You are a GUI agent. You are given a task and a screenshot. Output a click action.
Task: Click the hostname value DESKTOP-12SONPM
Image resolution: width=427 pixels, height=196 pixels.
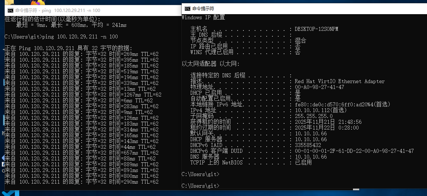point(316,29)
